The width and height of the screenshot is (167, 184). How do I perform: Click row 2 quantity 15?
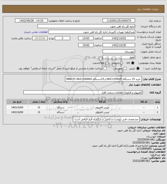click(39, 112)
